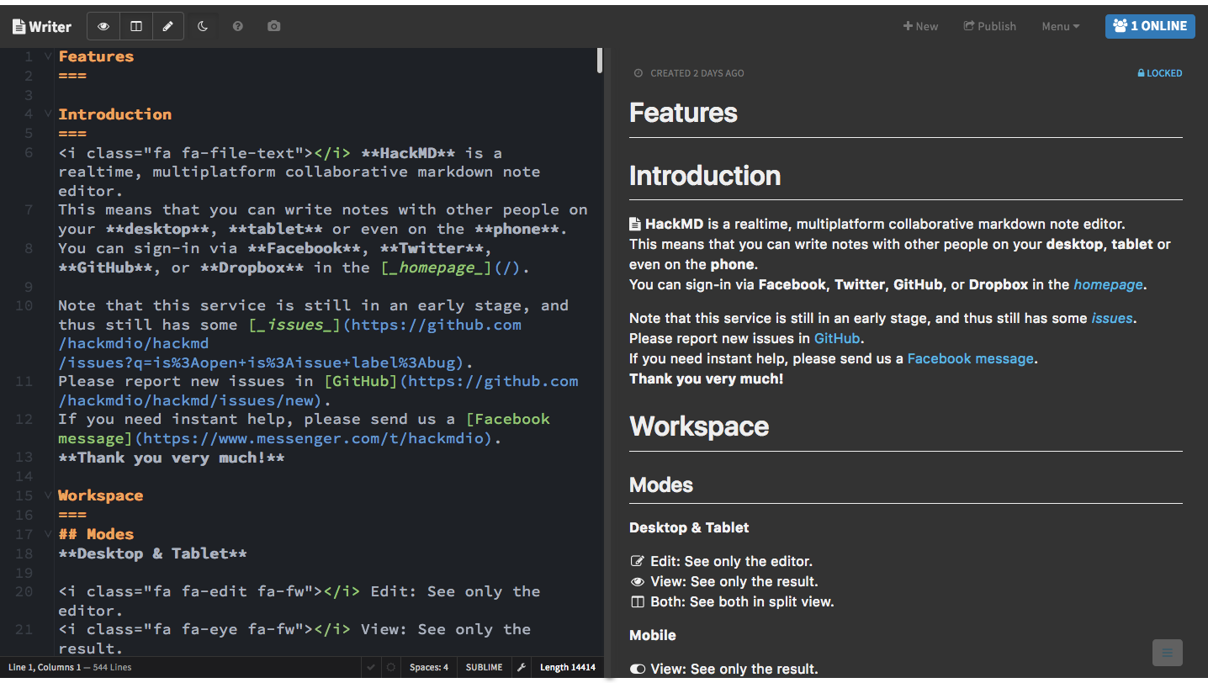Image resolution: width=1208 pixels, height=683 pixels.
Task: Click the Writer logo in the navbar
Action: (42, 26)
